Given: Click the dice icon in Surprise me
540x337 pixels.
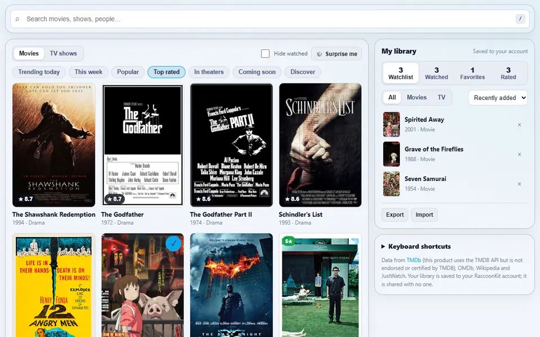Looking at the screenshot, I should [319, 54].
